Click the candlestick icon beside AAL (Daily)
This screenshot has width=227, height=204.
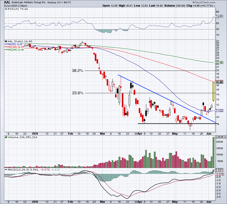(x=6, y=42)
